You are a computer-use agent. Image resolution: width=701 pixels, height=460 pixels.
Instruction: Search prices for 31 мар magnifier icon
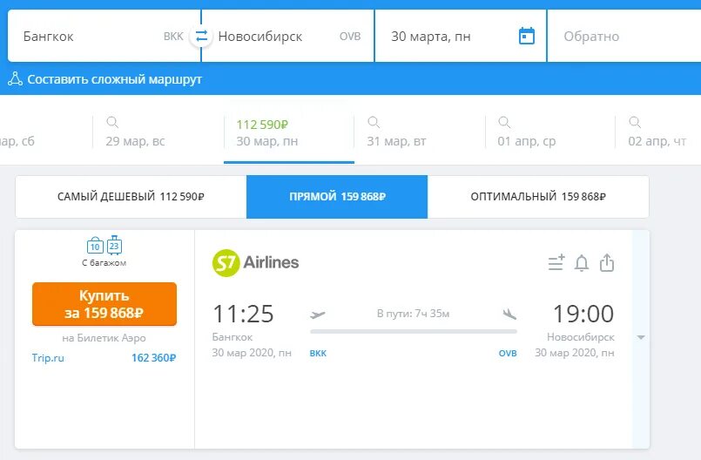coord(374,122)
